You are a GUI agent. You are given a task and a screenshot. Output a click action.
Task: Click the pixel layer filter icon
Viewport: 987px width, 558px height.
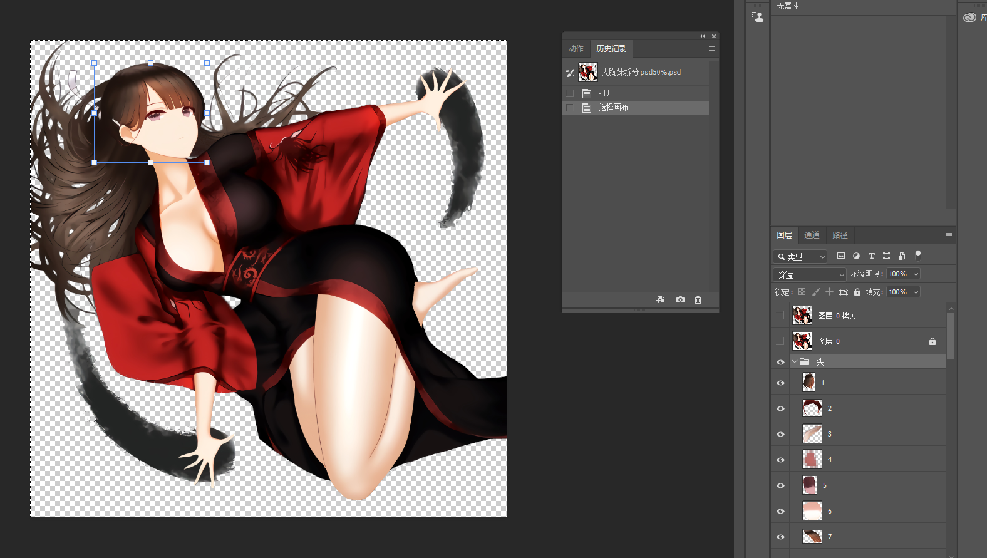tap(841, 256)
